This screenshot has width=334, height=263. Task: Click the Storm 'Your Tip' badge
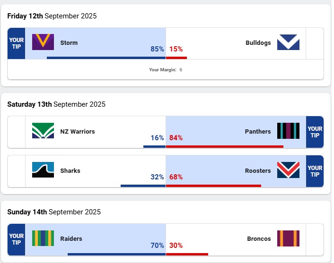[x=16, y=43]
